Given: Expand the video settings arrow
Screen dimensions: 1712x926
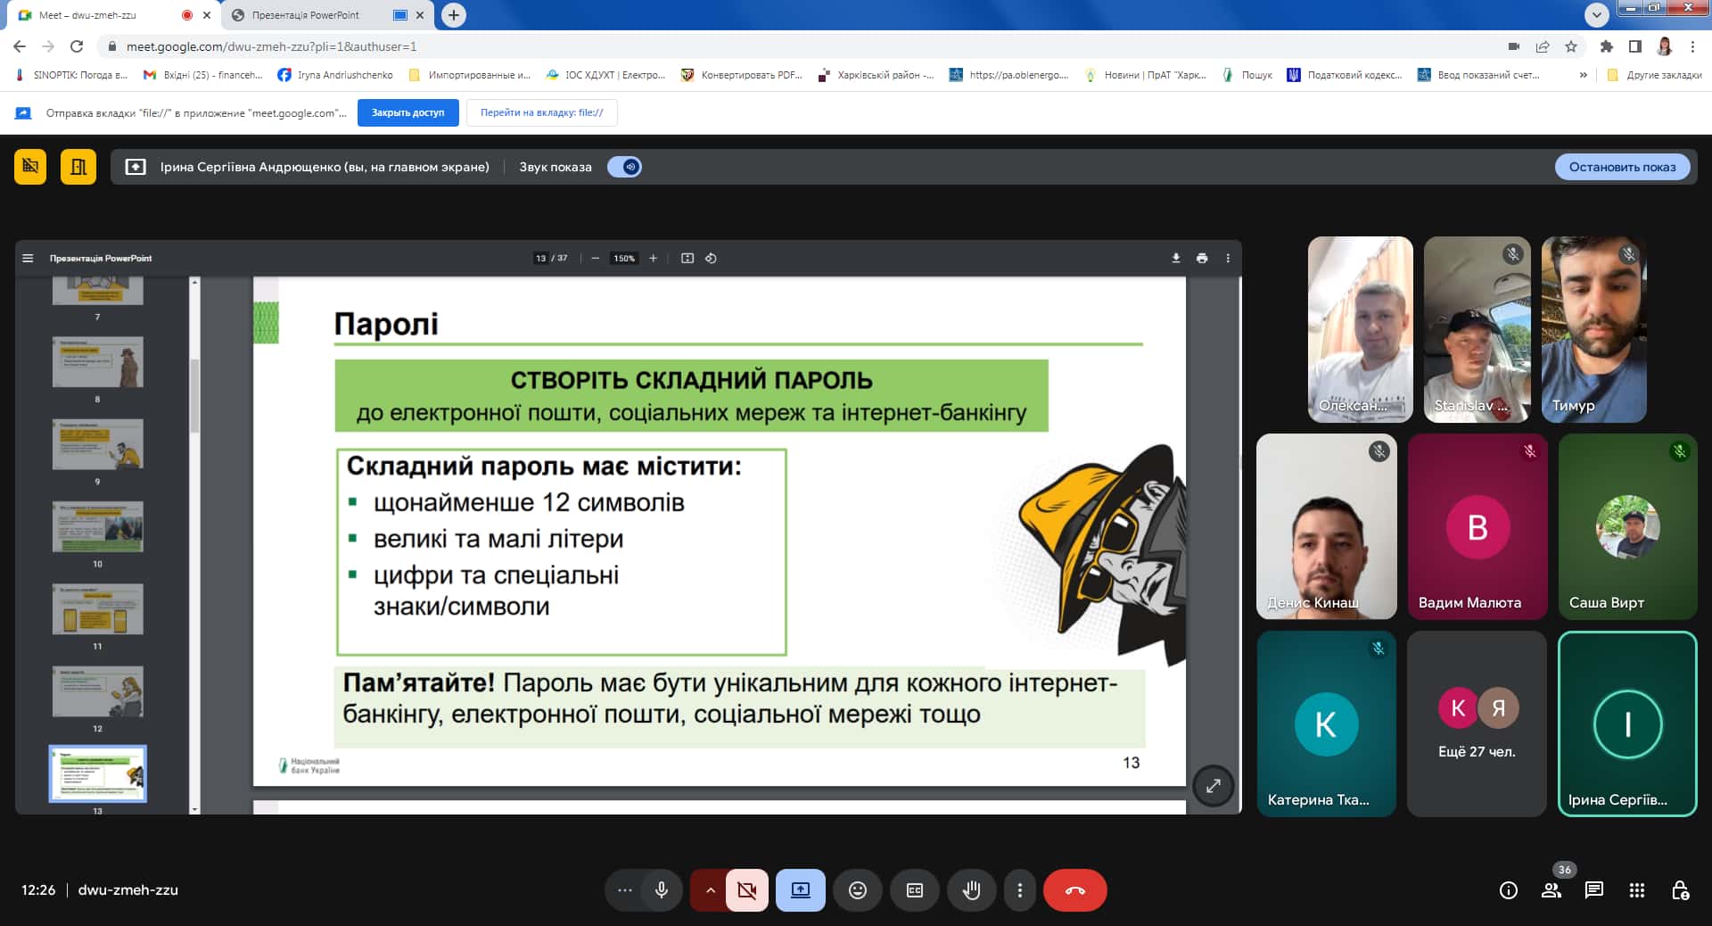Looking at the screenshot, I should (x=710, y=890).
